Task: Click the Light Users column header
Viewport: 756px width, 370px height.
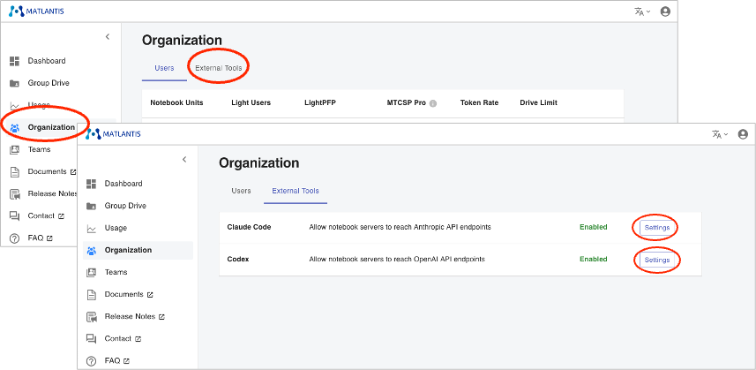Action: (251, 102)
